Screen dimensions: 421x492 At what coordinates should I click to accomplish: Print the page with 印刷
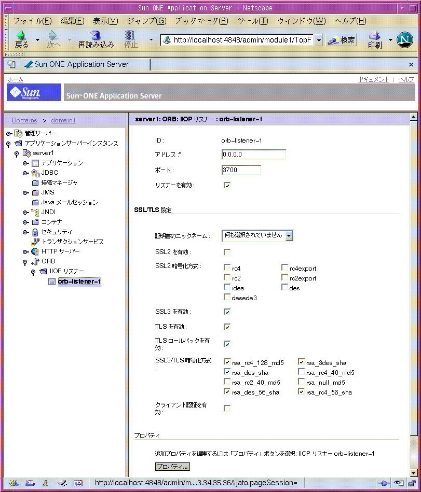point(375,39)
